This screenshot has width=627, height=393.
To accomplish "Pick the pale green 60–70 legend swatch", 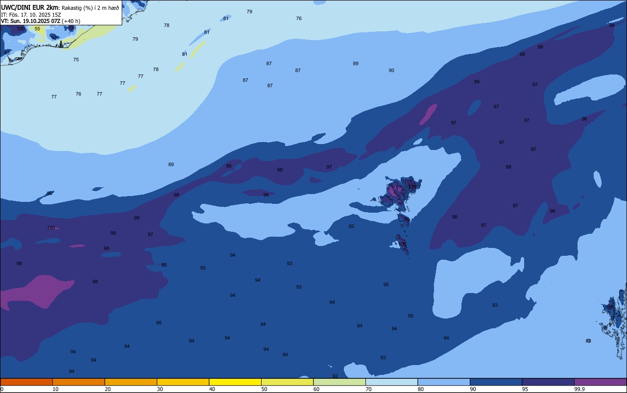I will pyautogui.click(x=339, y=382).
